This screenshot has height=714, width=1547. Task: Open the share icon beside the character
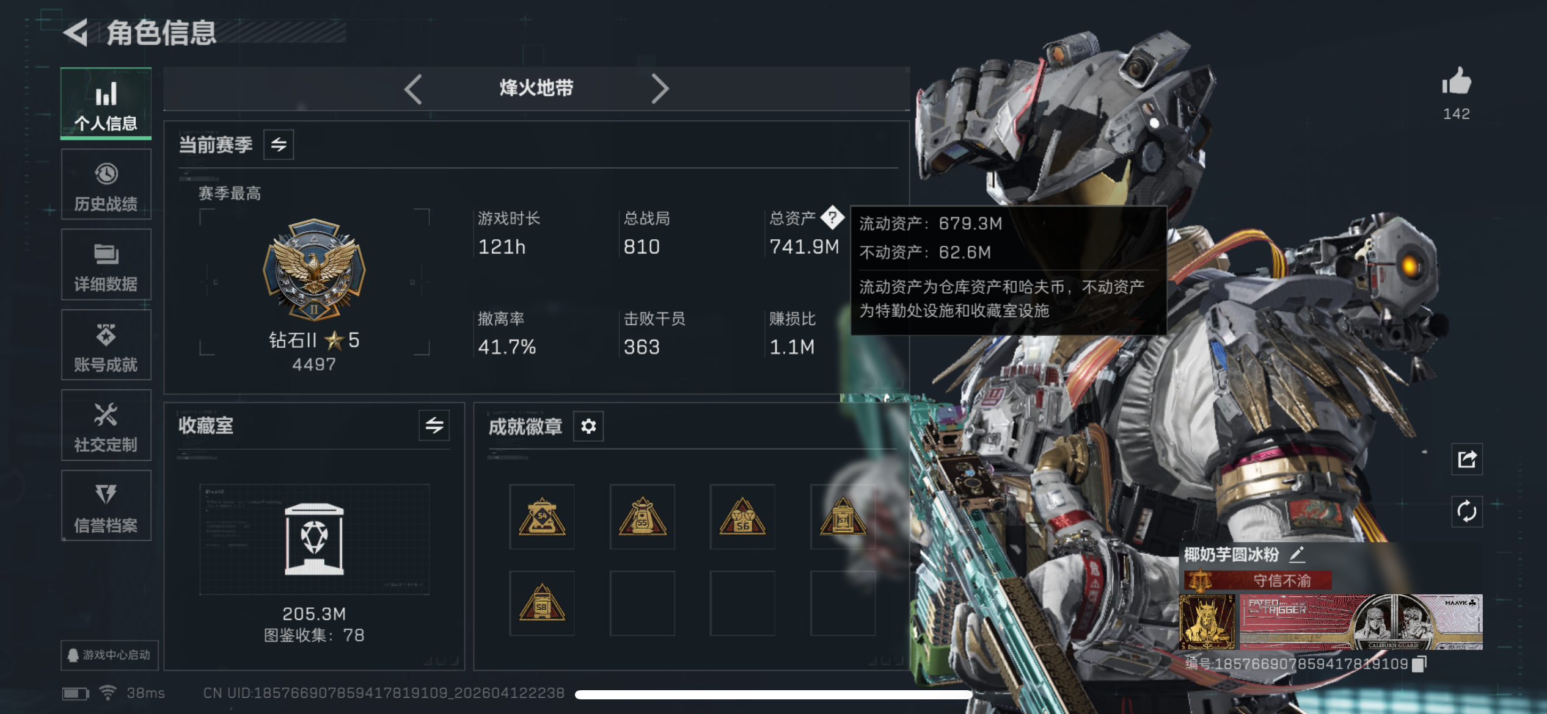1466,459
